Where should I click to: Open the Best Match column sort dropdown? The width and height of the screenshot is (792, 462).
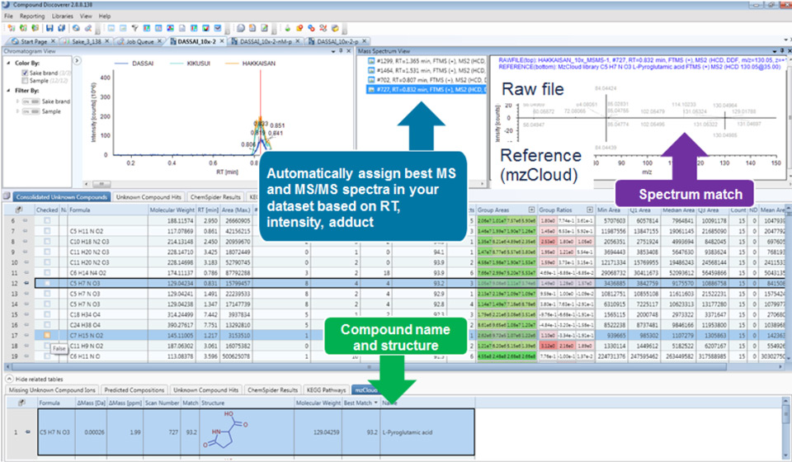[376, 403]
